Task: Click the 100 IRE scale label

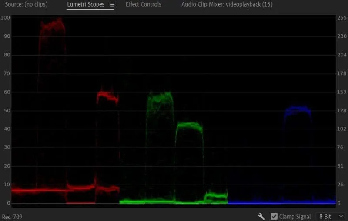Action: tap(5, 18)
